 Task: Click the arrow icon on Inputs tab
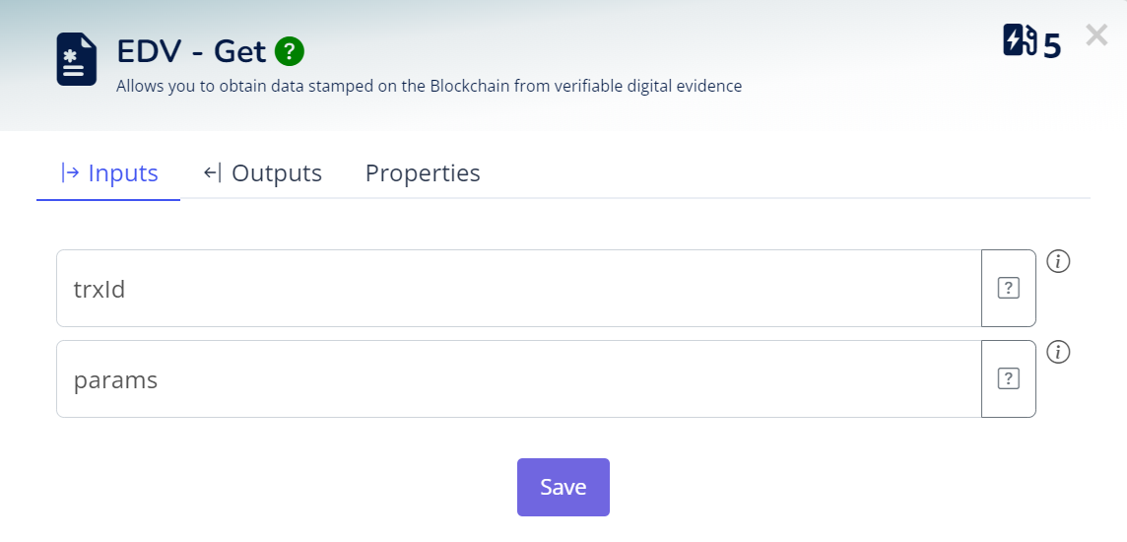tap(70, 173)
